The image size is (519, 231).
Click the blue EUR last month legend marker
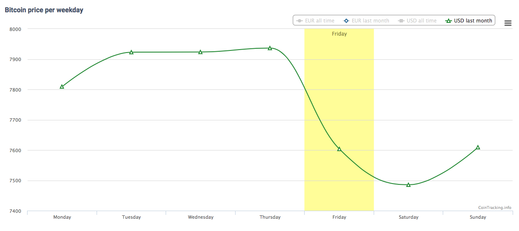[x=346, y=20]
